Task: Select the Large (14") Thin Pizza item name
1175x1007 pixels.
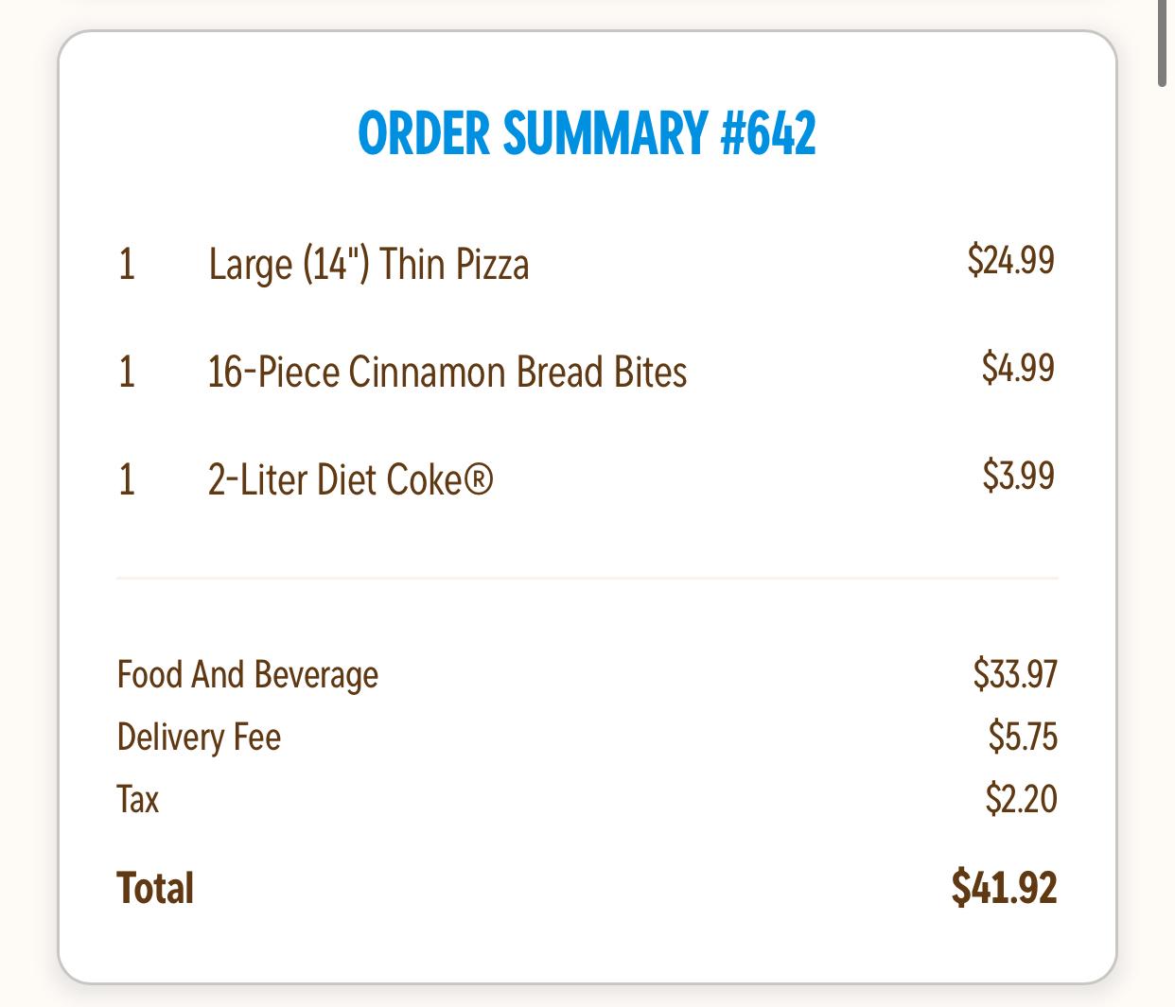Action: [x=368, y=264]
